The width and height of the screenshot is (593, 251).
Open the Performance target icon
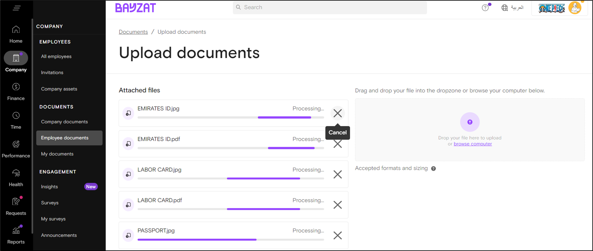pyautogui.click(x=16, y=144)
